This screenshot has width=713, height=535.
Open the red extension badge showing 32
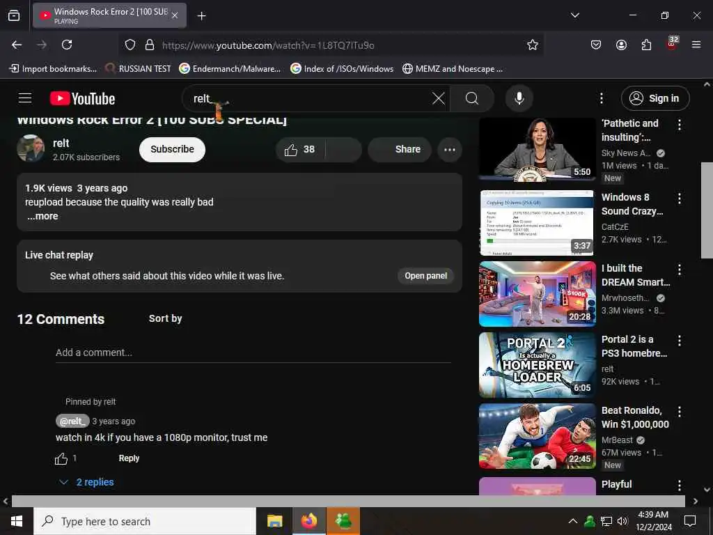(672, 44)
